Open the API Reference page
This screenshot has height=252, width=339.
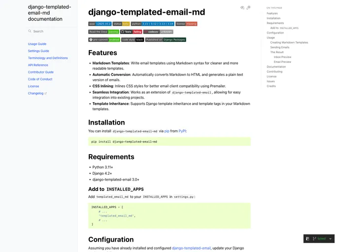tap(38, 65)
